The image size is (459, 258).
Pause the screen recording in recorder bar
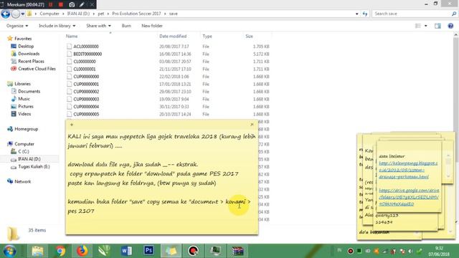point(51,5)
